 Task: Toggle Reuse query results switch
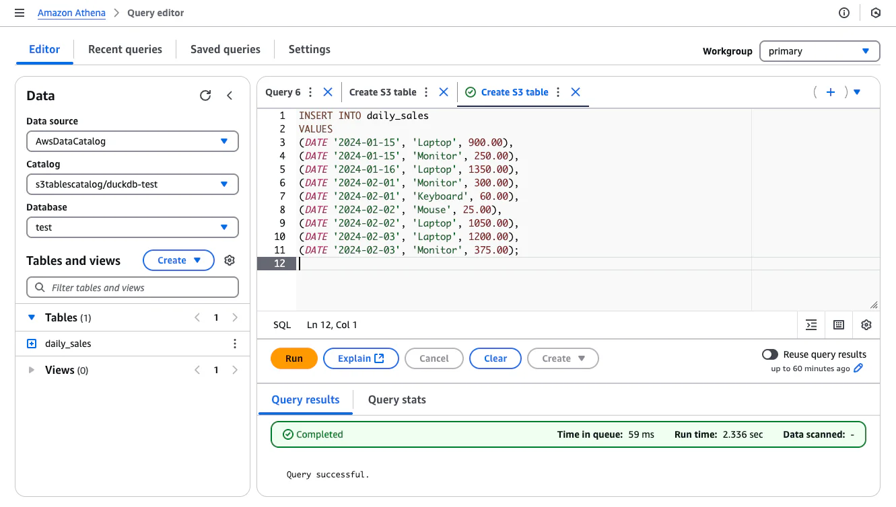(x=769, y=354)
